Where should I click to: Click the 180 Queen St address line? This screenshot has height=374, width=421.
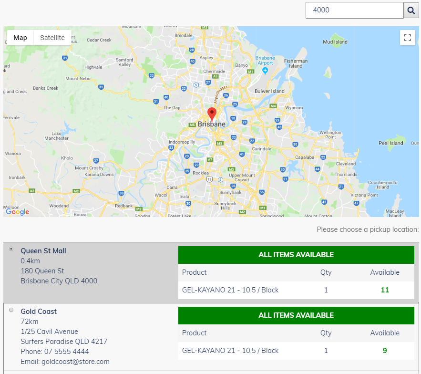coord(42,271)
